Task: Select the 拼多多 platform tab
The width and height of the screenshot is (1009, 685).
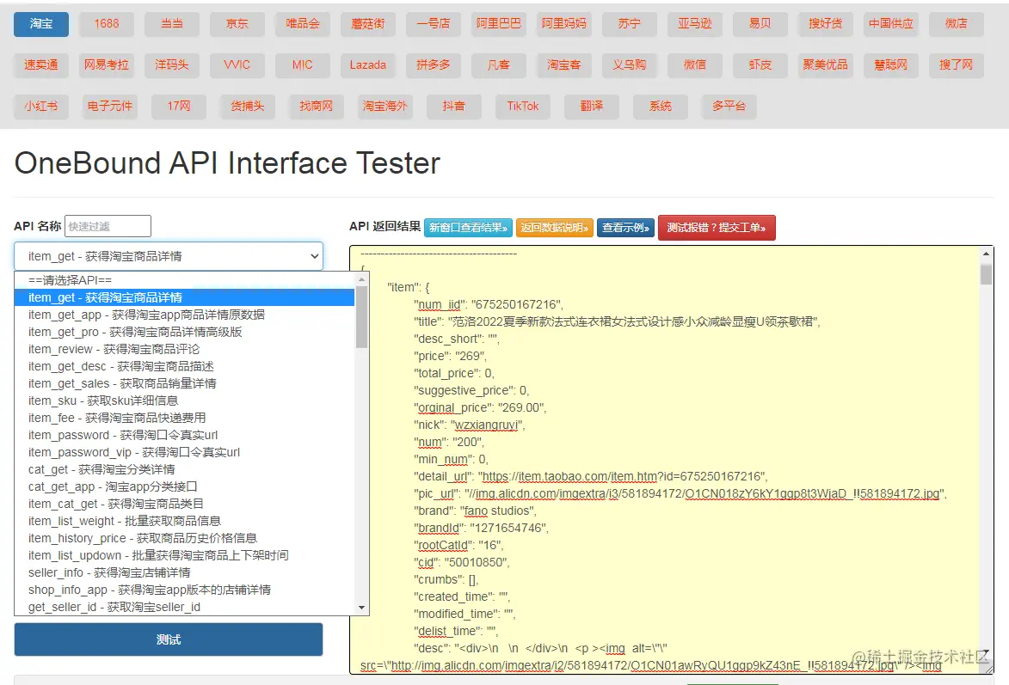Action: 433,65
